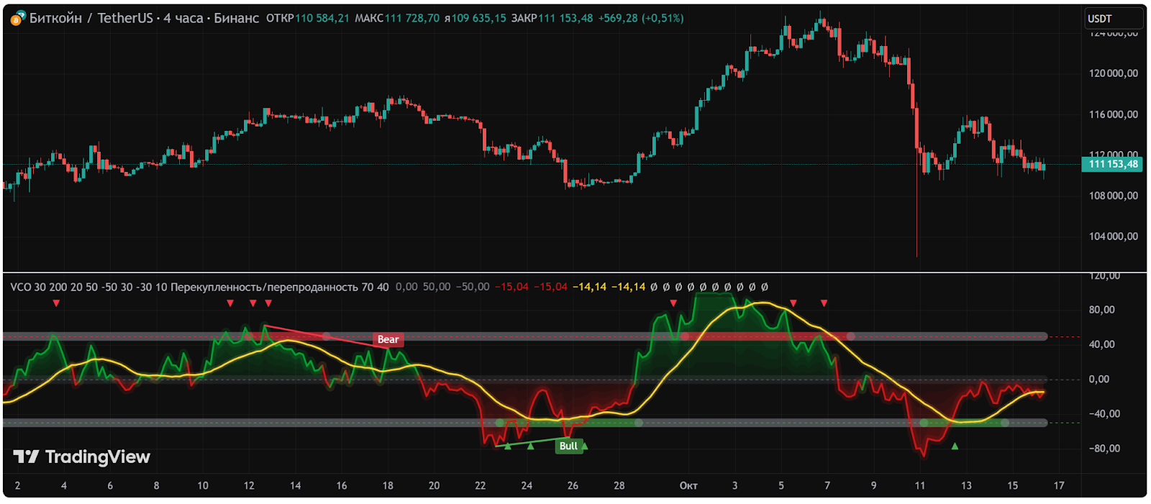Click the 104 000,00 price axis label

pyautogui.click(x=1113, y=237)
